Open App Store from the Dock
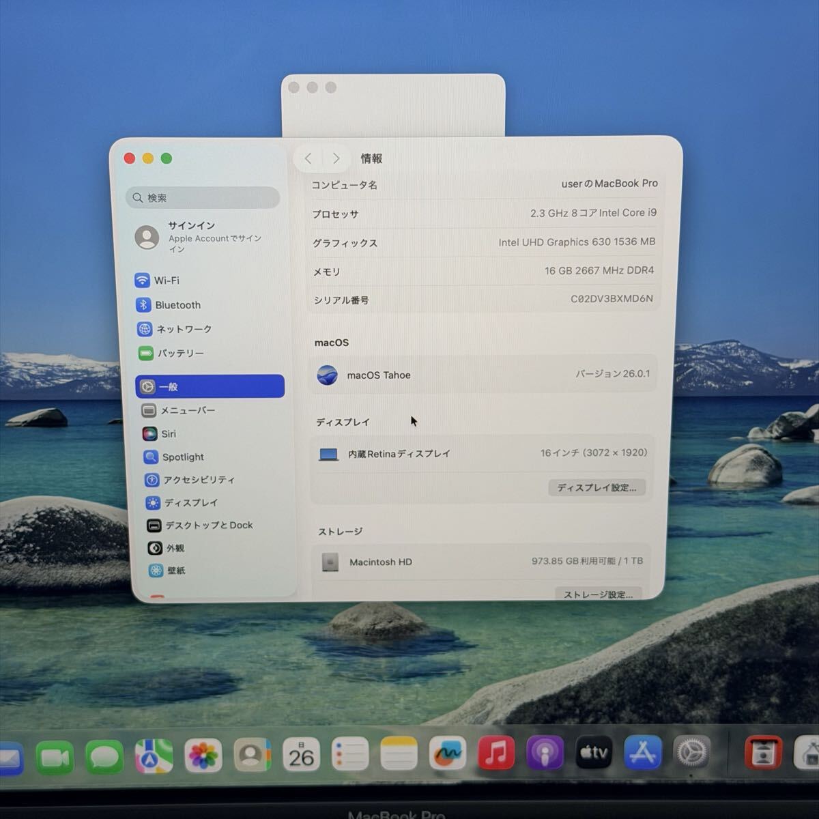The width and height of the screenshot is (819, 819). click(643, 752)
